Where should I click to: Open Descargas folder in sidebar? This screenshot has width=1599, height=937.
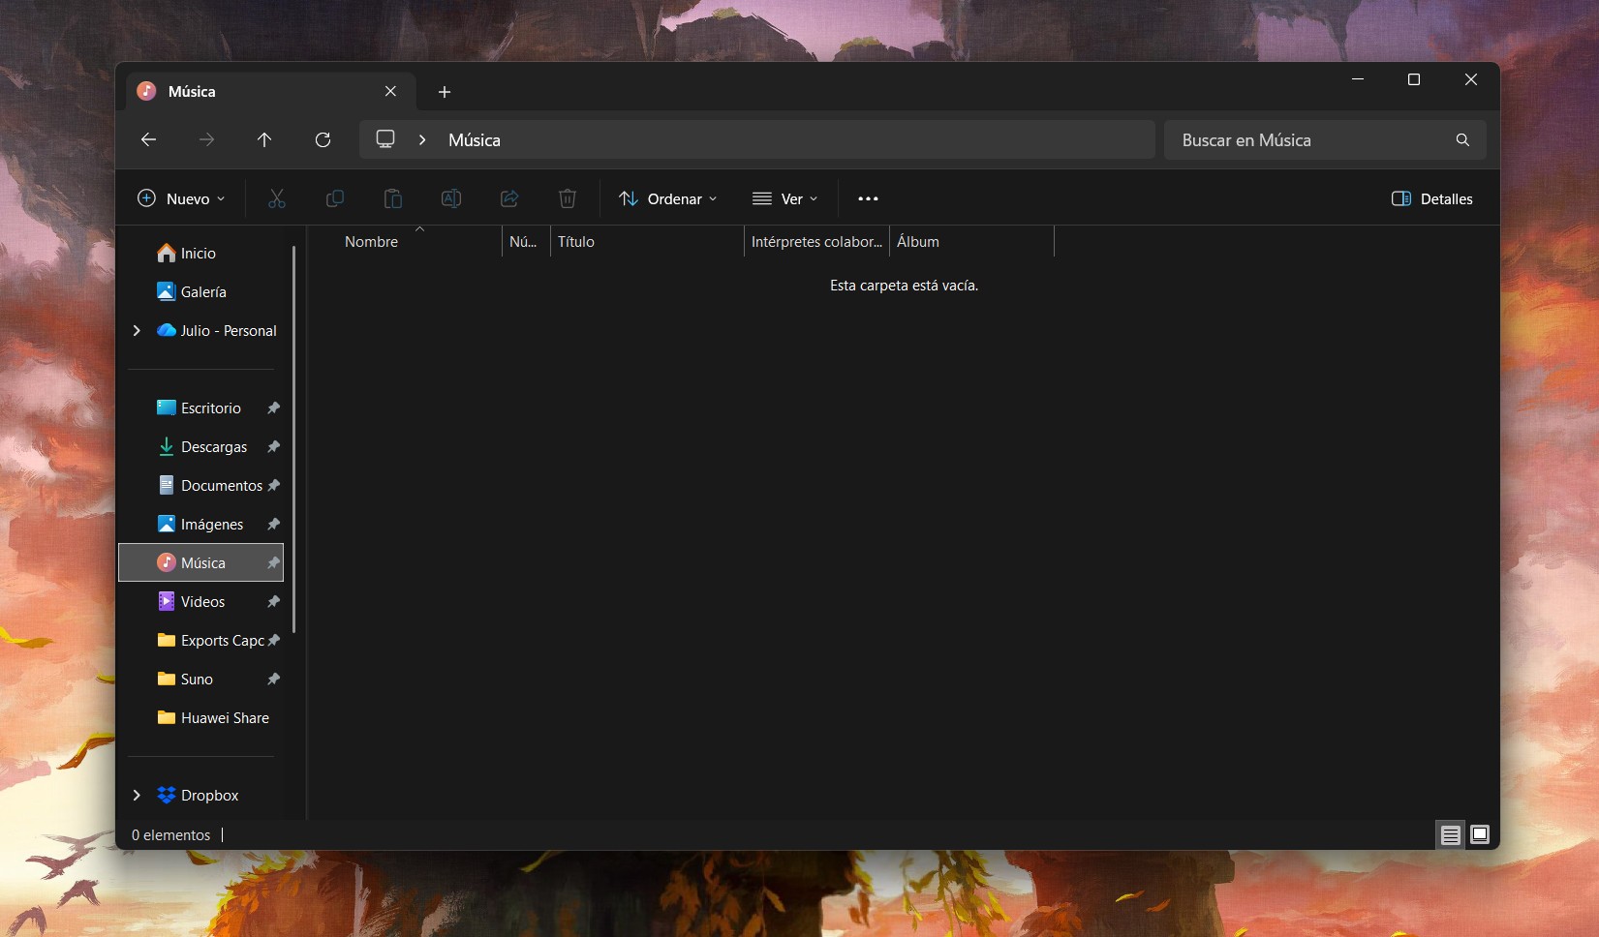(214, 446)
